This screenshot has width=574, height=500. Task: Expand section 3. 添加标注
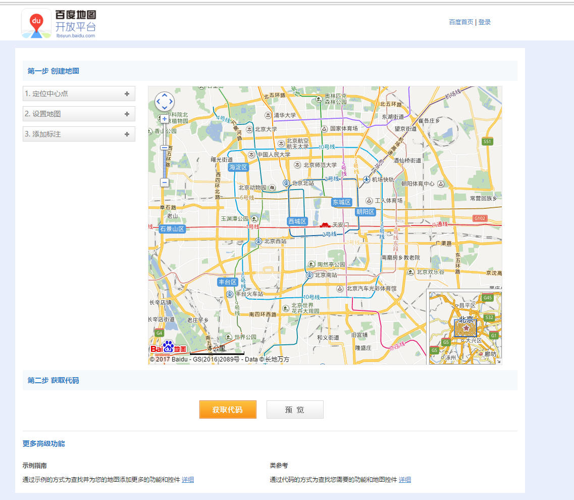tap(79, 134)
